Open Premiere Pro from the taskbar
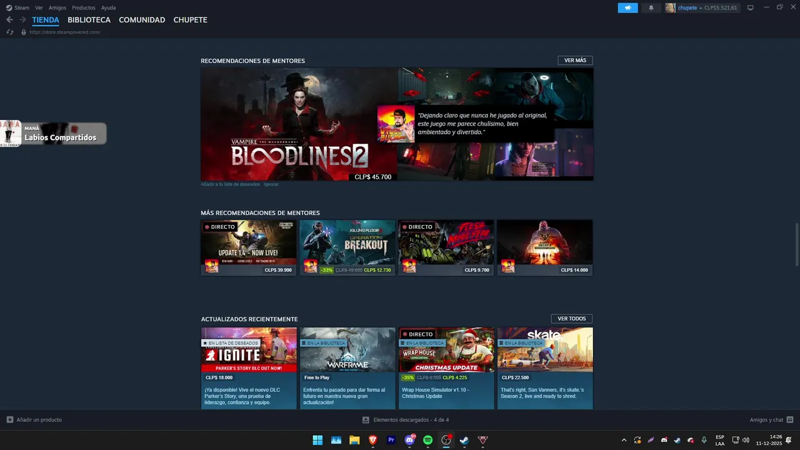This screenshot has width=800, height=450. click(x=391, y=440)
